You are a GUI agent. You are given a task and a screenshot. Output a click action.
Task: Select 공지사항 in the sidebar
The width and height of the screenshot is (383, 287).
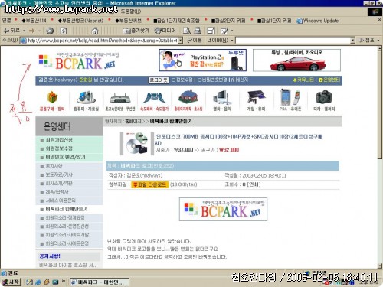tap(69, 166)
